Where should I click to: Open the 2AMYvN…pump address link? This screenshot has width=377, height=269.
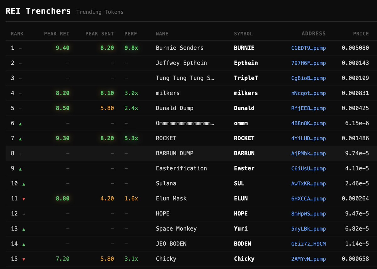[309, 259]
